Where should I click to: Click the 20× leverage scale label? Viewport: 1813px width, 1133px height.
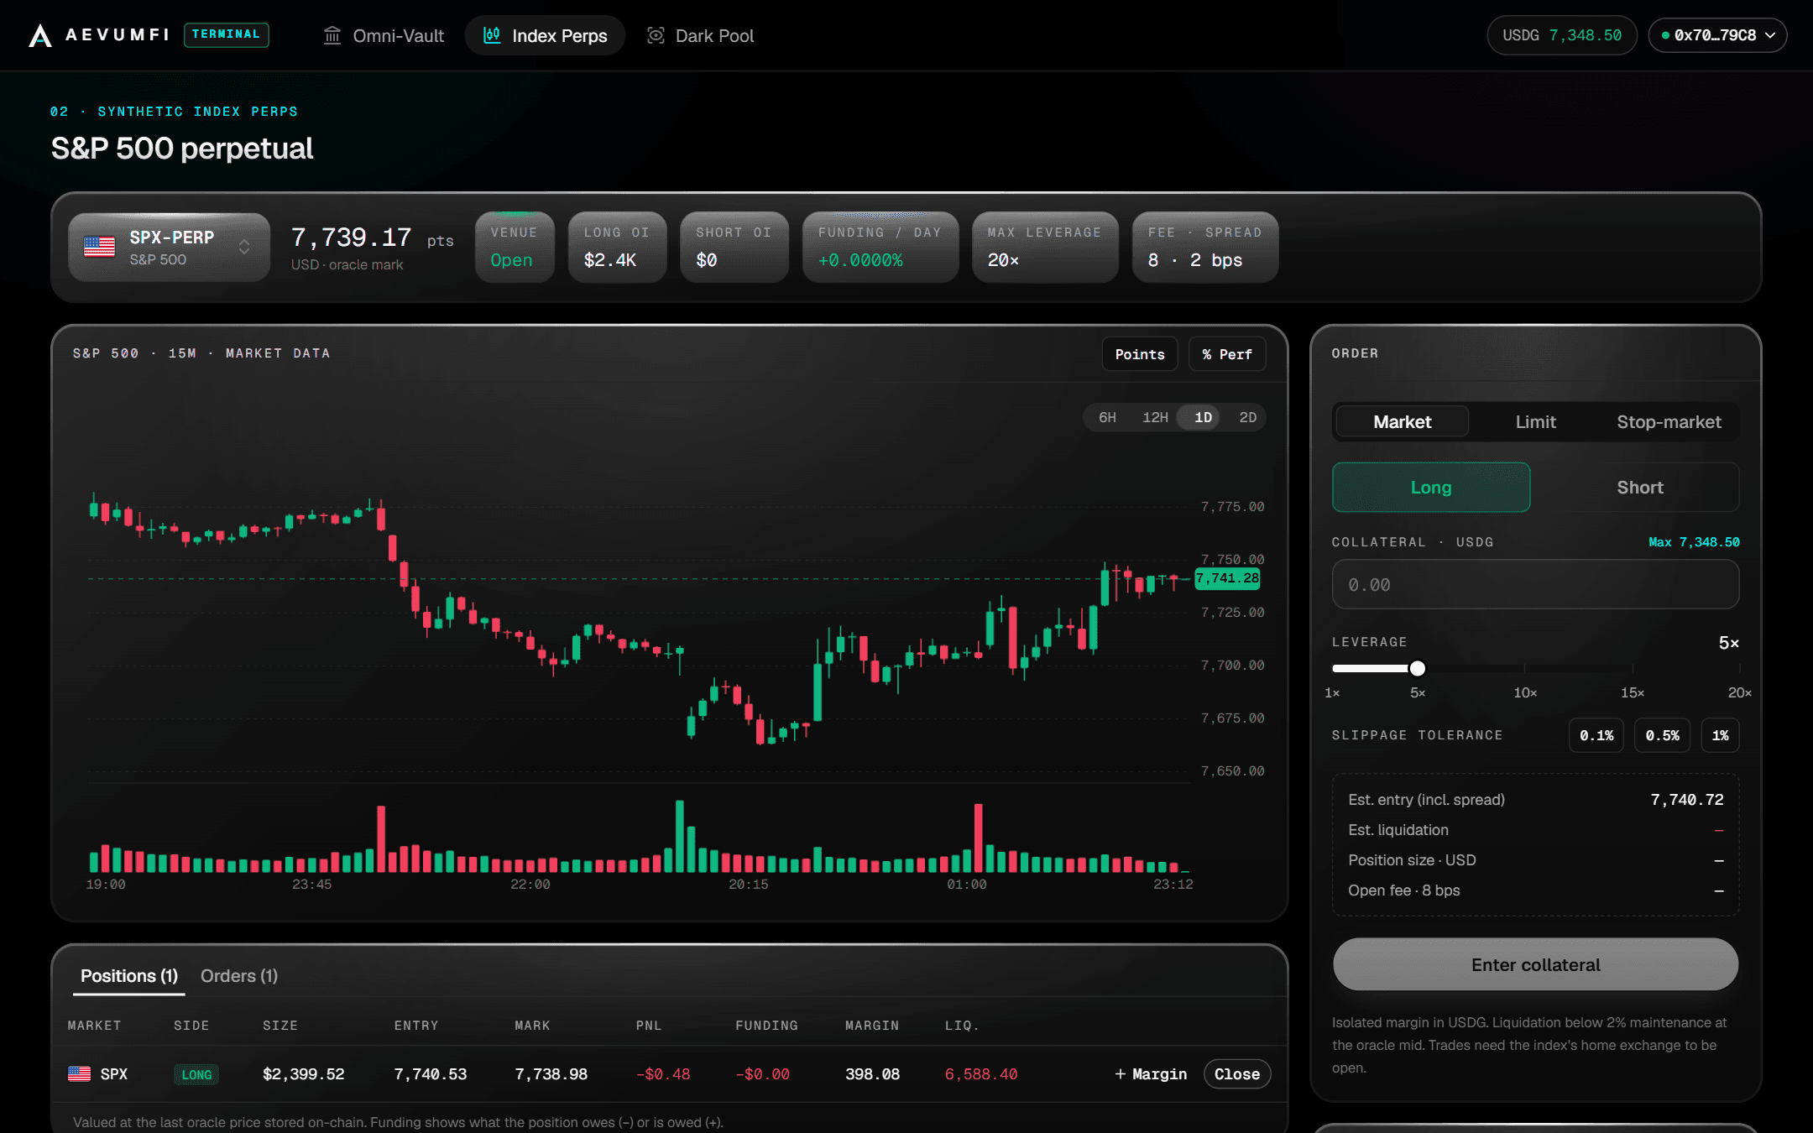pyautogui.click(x=1739, y=692)
